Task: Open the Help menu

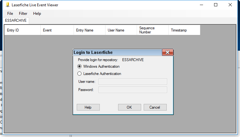Action: click(x=37, y=14)
